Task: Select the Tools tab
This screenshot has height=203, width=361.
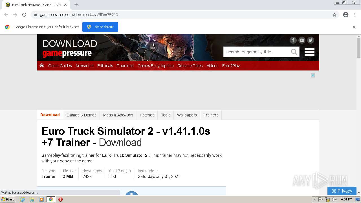Action: pyautogui.click(x=166, y=115)
